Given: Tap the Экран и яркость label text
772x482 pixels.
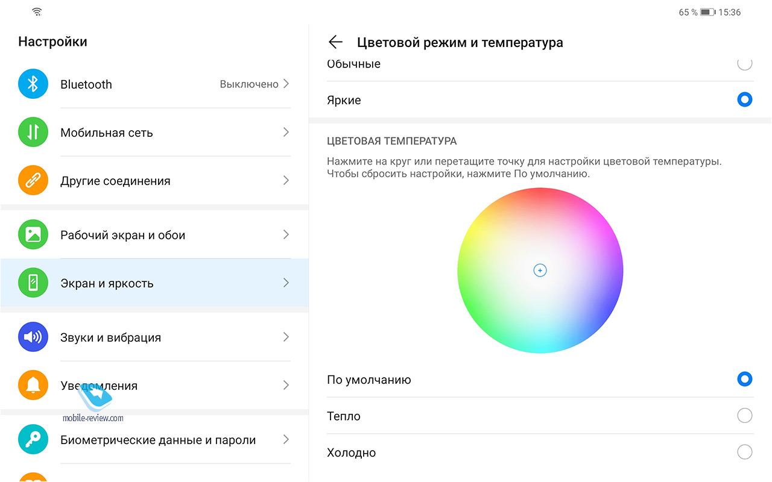Looking at the screenshot, I should click(107, 283).
